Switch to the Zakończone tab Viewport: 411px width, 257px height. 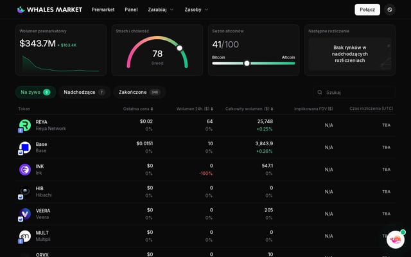tap(139, 93)
